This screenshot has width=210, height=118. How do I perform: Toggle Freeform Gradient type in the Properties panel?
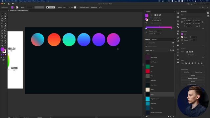[x=192, y=52]
